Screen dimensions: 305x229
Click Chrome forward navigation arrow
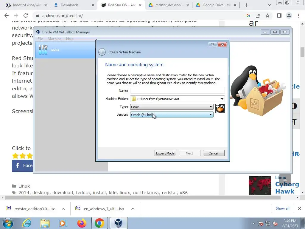[16, 16]
